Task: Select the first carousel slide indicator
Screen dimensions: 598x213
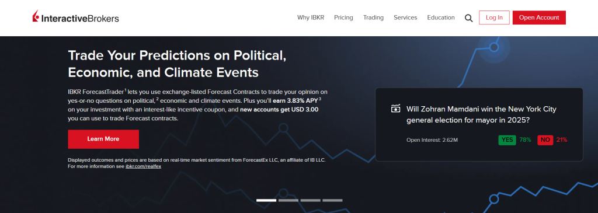Action: tap(266, 200)
